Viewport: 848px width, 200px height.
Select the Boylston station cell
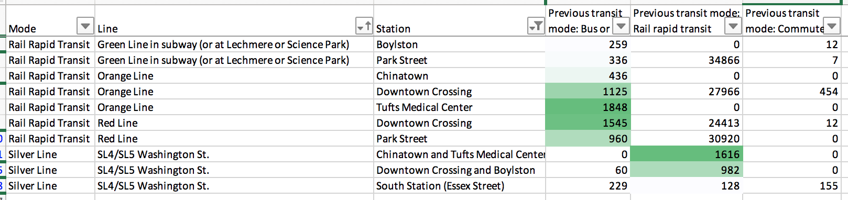tap(460, 45)
